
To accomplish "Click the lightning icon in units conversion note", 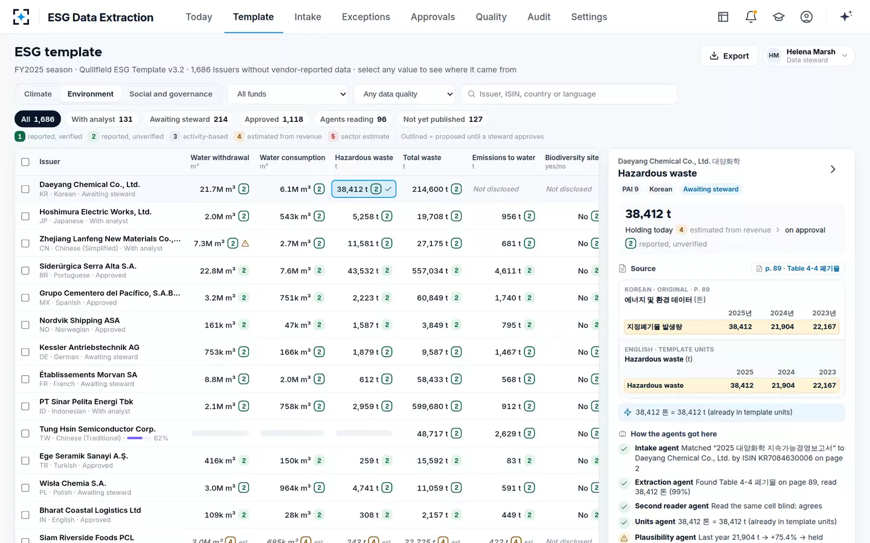I will [x=628, y=413].
